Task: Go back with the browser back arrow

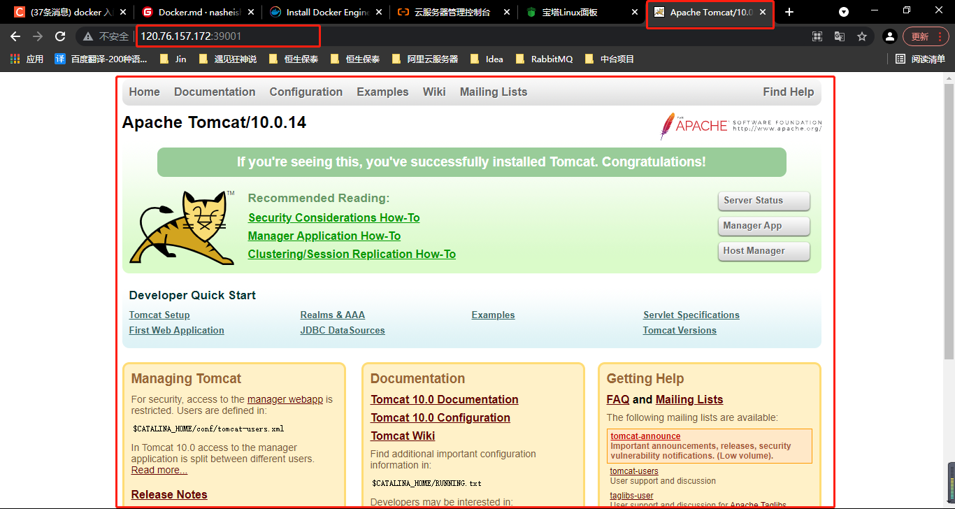Action: click(x=15, y=36)
